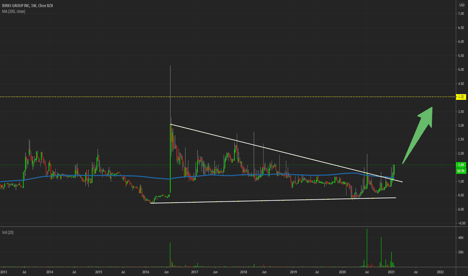Click the 6.00 price axis label
This screenshot has width=468, height=276.
(461, 42)
